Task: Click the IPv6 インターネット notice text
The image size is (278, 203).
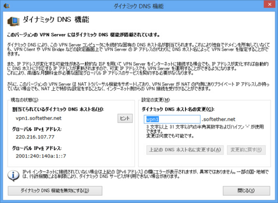Action: coord(146,174)
